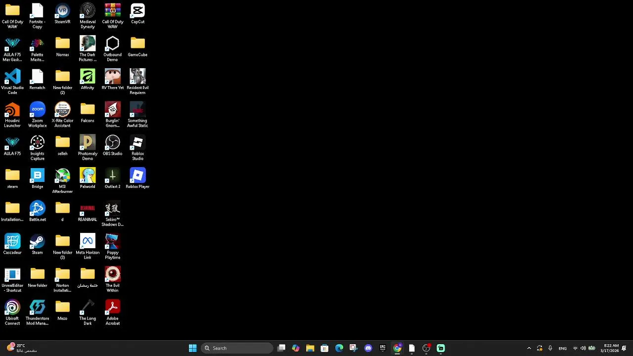Select the Thunderstore Mod Manager icon

pyautogui.click(x=37, y=313)
